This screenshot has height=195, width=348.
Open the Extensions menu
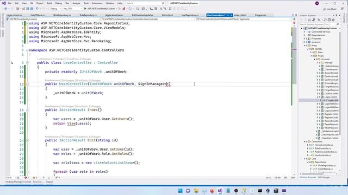coord(97,3)
